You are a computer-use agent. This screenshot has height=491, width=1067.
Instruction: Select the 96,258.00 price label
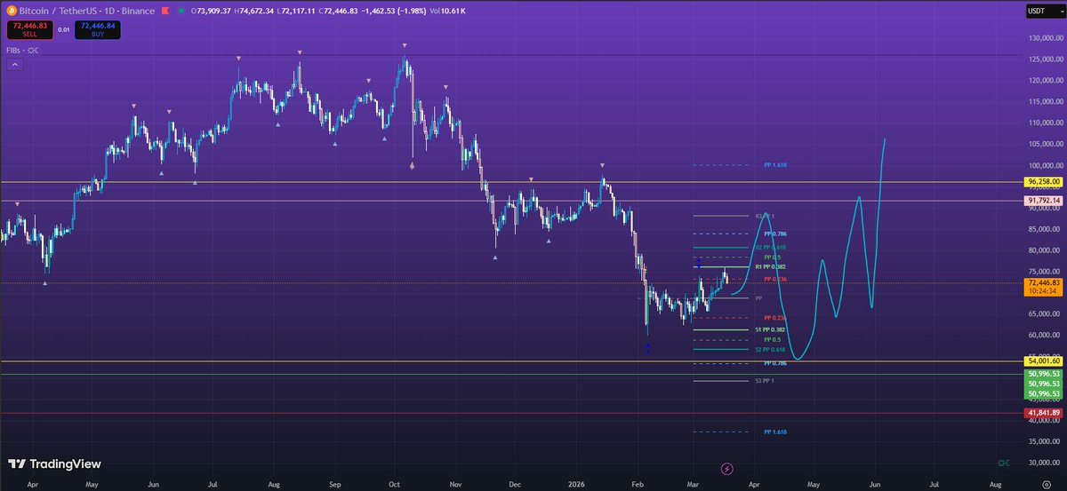pos(1044,181)
